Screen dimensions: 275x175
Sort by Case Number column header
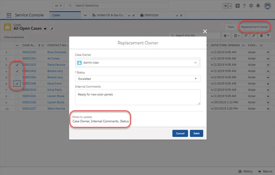click(x=29, y=45)
